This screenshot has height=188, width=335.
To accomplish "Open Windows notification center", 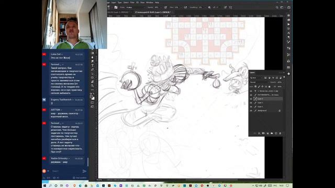I will tap(287, 186).
